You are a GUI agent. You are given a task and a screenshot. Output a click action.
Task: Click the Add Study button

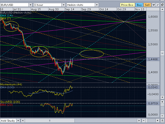click(8, 121)
